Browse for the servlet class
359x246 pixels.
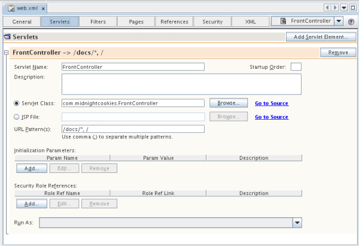tap(229, 103)
